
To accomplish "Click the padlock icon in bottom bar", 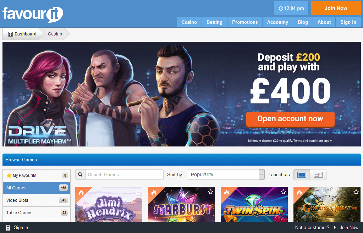I will click(x=8, y=228).
